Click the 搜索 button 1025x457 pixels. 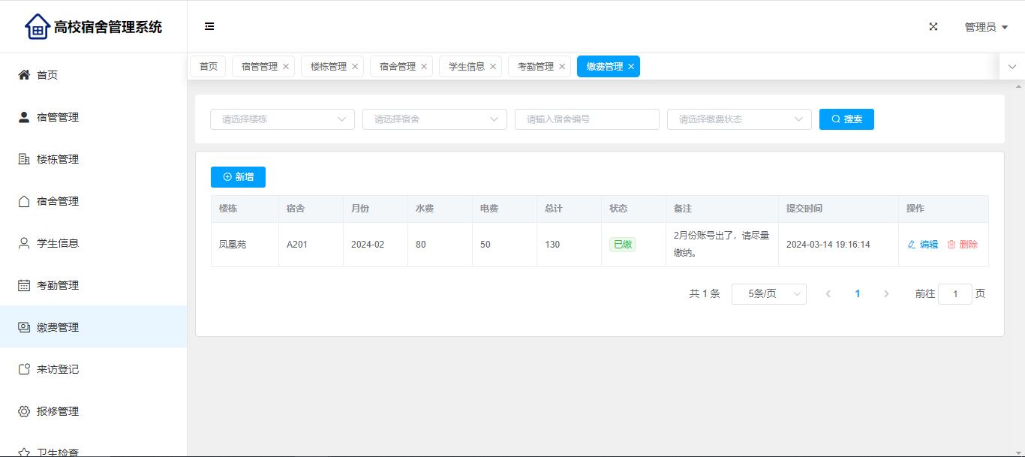point(846,119)
